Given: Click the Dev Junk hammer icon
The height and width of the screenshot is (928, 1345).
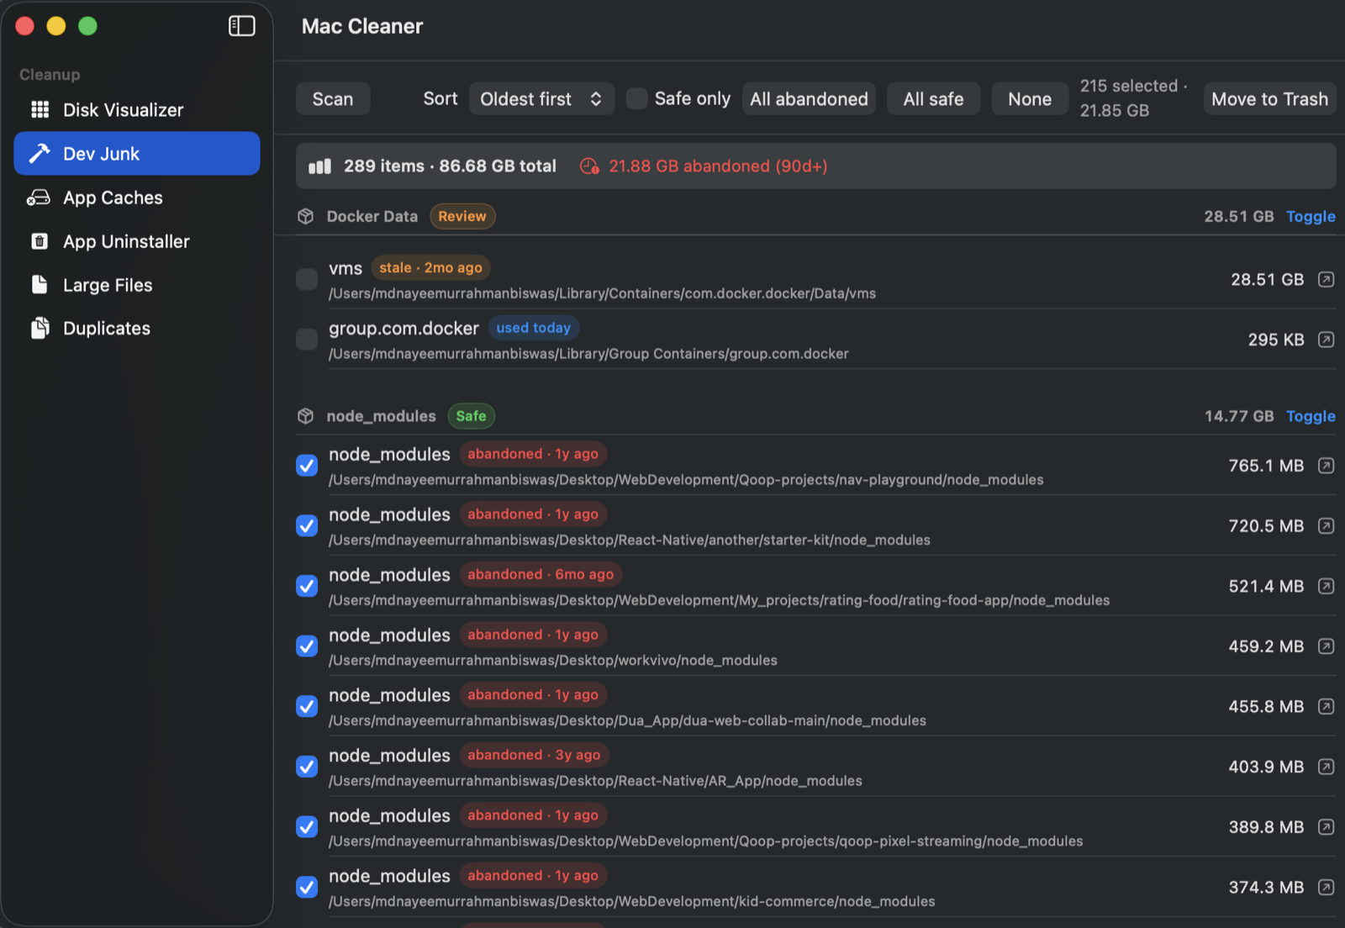Looking at the screenshot, I should 40,153.
